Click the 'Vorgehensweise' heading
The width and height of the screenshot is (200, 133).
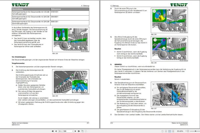coord(18,63)
